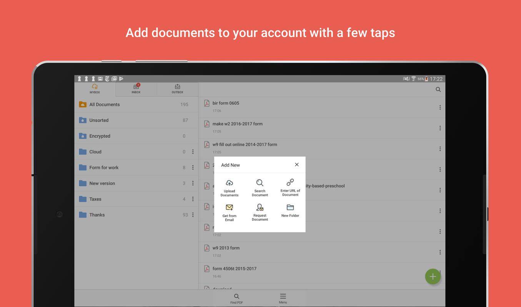Viewport: 521px width, 307px height.
Task: Tap Unsorted folder icon
Action: (83, 120)
